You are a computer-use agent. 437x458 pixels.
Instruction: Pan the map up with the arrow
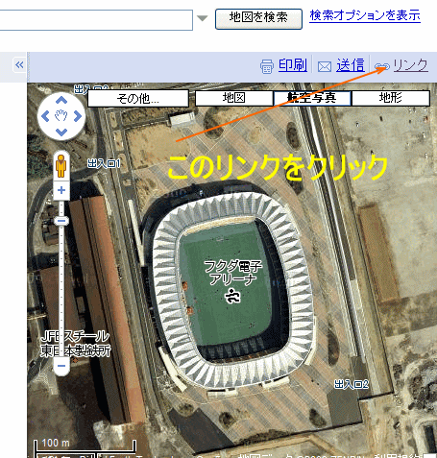coord(61,101)
